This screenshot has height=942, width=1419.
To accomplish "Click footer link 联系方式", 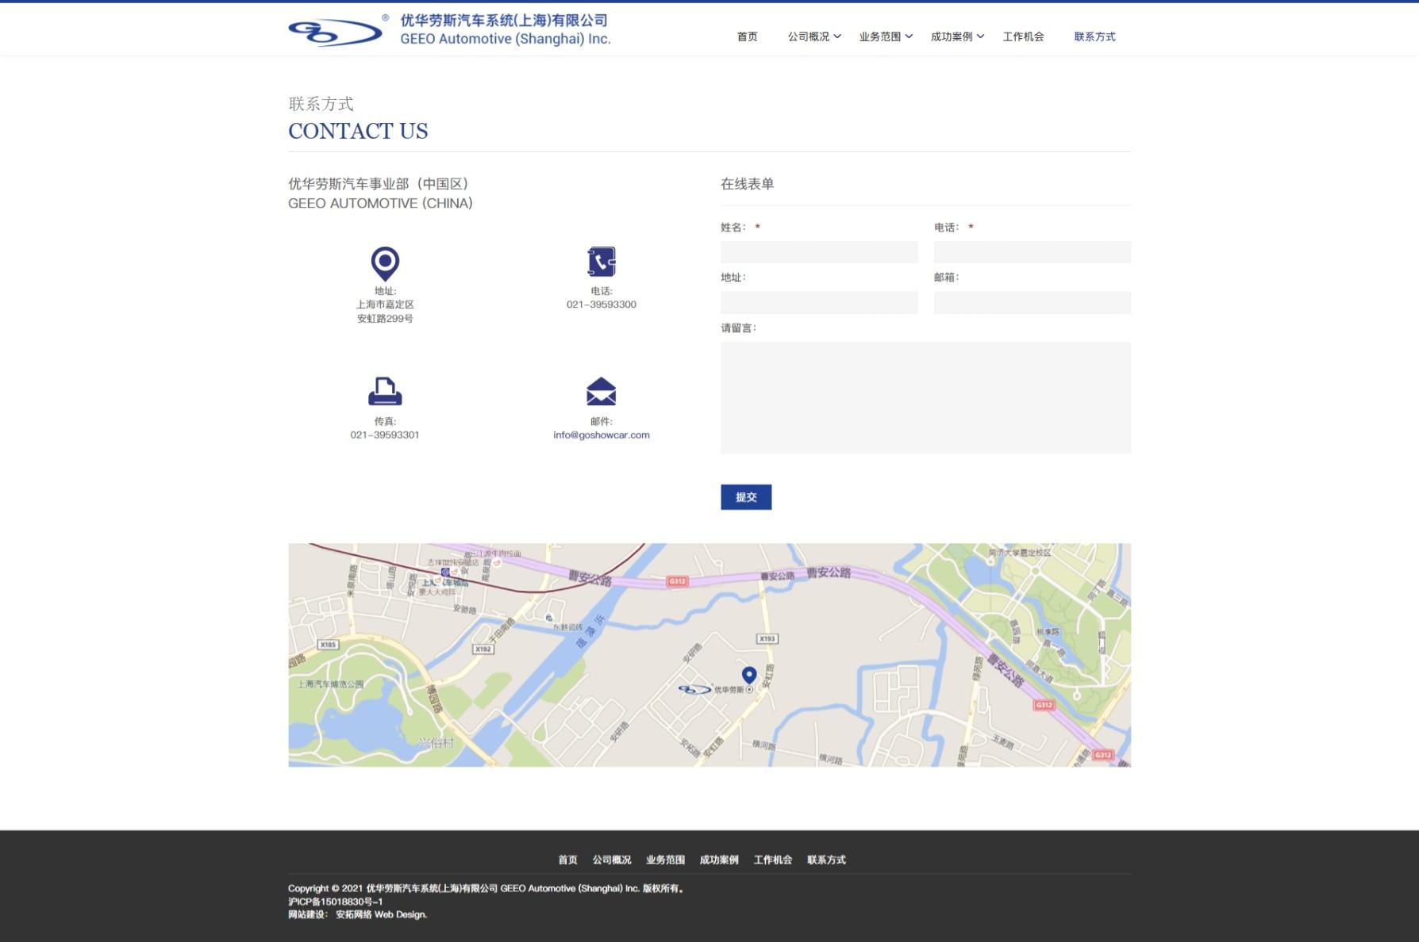I will (826, 860).
